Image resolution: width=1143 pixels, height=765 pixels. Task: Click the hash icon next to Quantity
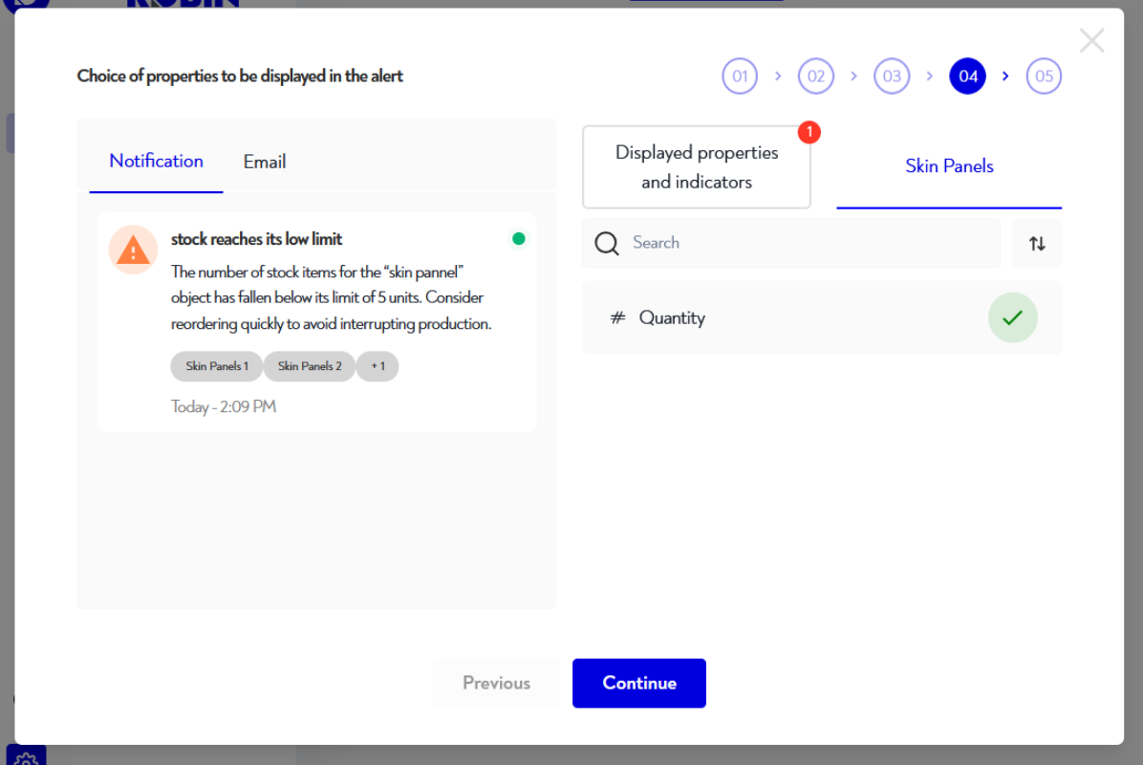[617, 318]
